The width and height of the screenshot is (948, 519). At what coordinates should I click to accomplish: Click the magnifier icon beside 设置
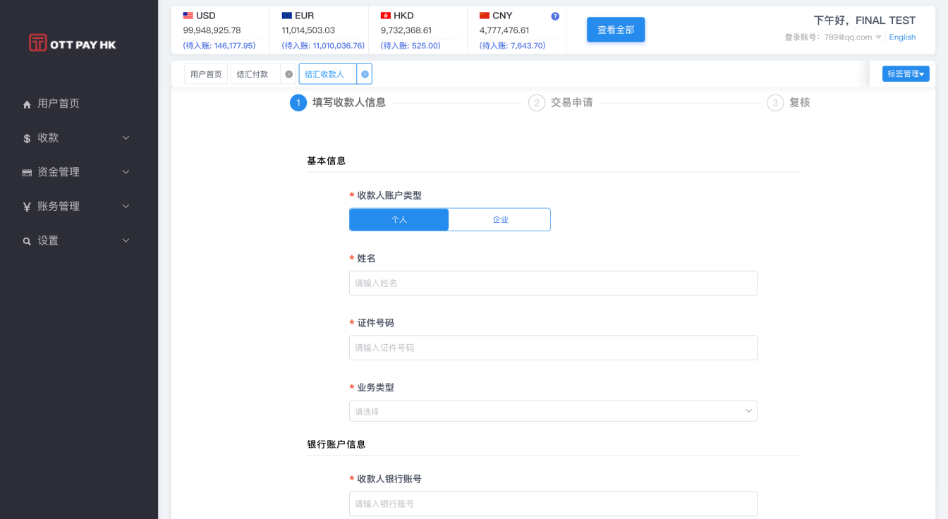[27, 241]
